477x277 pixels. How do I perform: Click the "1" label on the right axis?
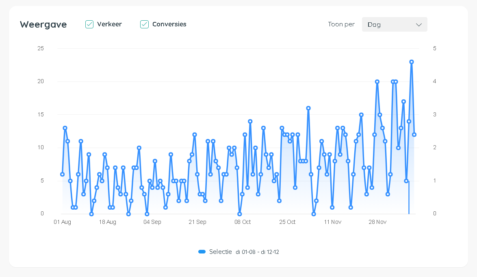(435, 181)
